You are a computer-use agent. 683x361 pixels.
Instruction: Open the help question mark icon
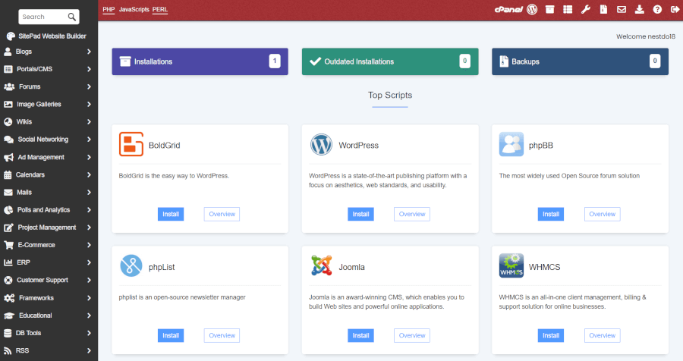pyautogui.click(x=657, y=9)
